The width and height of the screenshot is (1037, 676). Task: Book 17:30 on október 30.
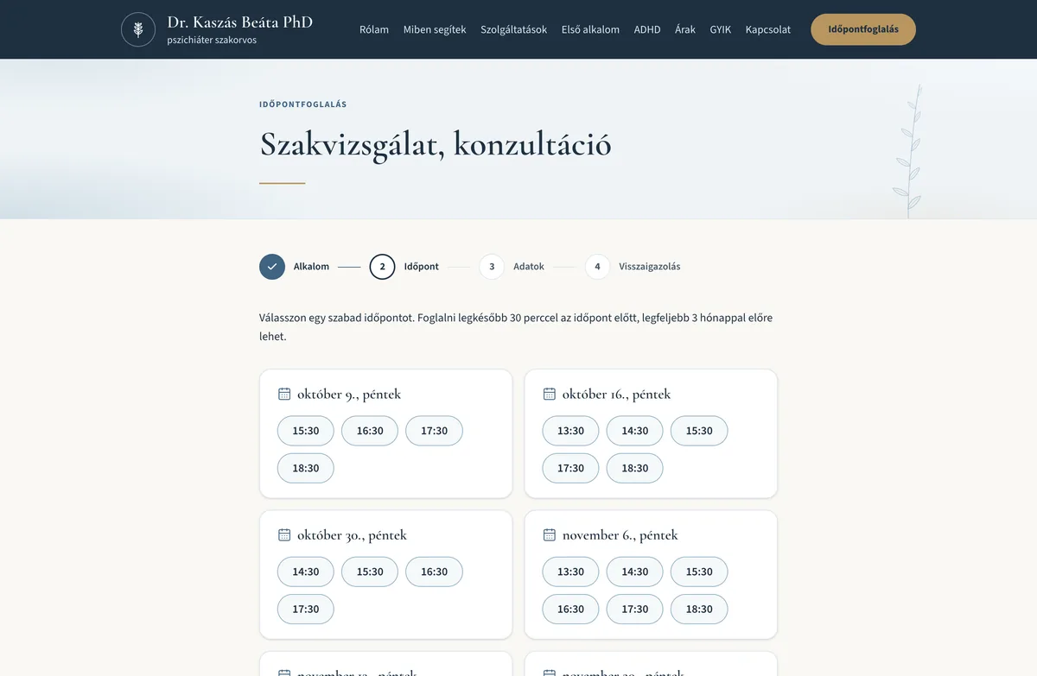[x=306, y=609]
